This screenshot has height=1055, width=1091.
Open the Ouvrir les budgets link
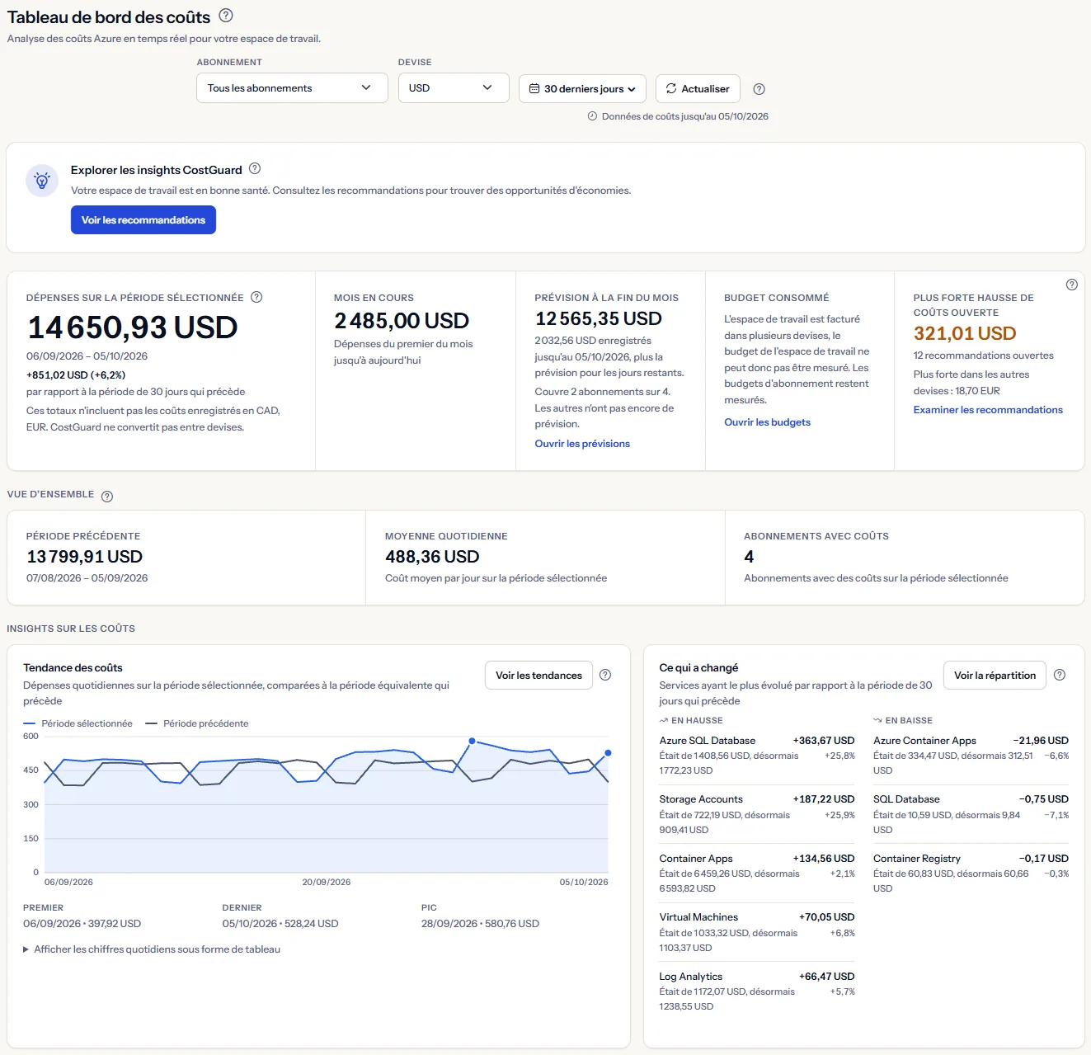click(x=767, y=422)
